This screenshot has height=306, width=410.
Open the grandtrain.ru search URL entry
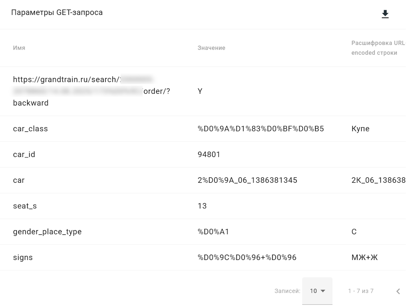[92, 91]
